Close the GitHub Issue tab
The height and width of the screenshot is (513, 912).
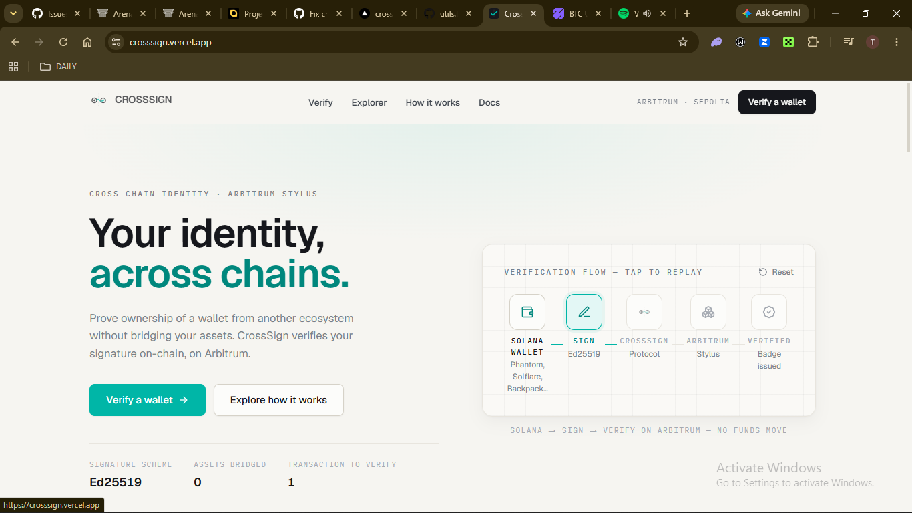coord(77,13)
